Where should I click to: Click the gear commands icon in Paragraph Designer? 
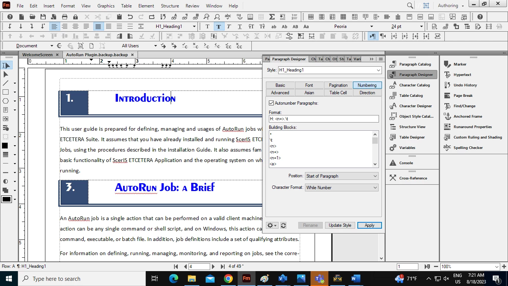click(272, 225)
